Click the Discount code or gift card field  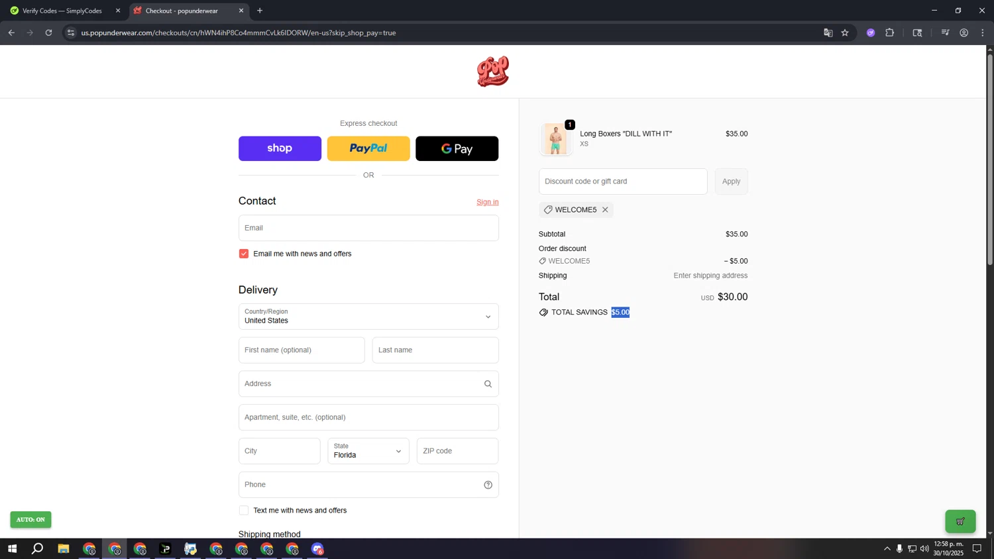(x=623, y=181)
